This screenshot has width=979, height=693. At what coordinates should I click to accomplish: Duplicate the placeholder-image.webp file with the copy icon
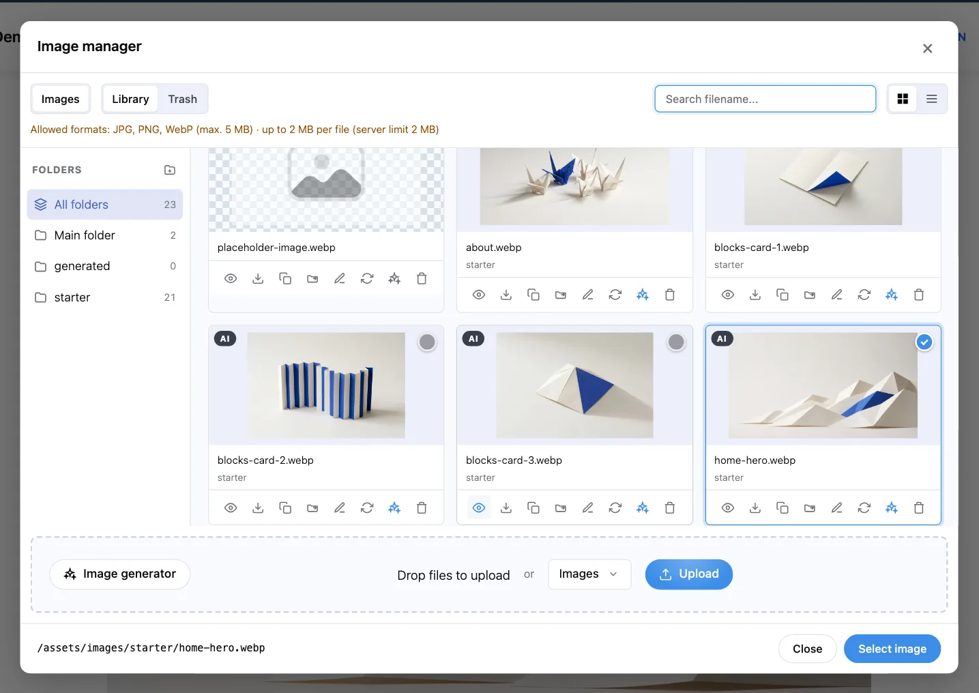pos(285,278)
